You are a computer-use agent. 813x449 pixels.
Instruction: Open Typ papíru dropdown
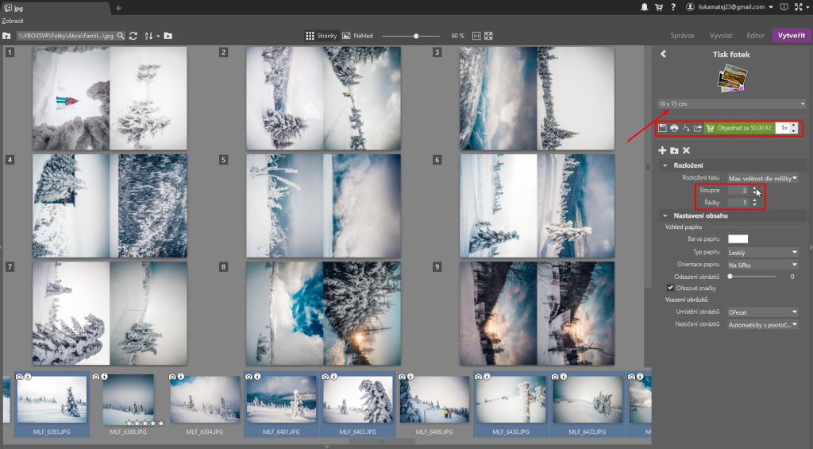pos(763,252)
